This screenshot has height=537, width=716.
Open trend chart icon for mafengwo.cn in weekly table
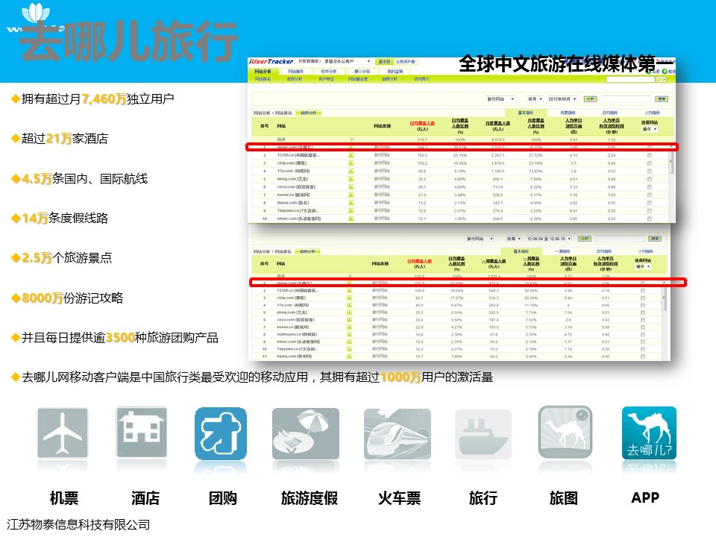349,334
